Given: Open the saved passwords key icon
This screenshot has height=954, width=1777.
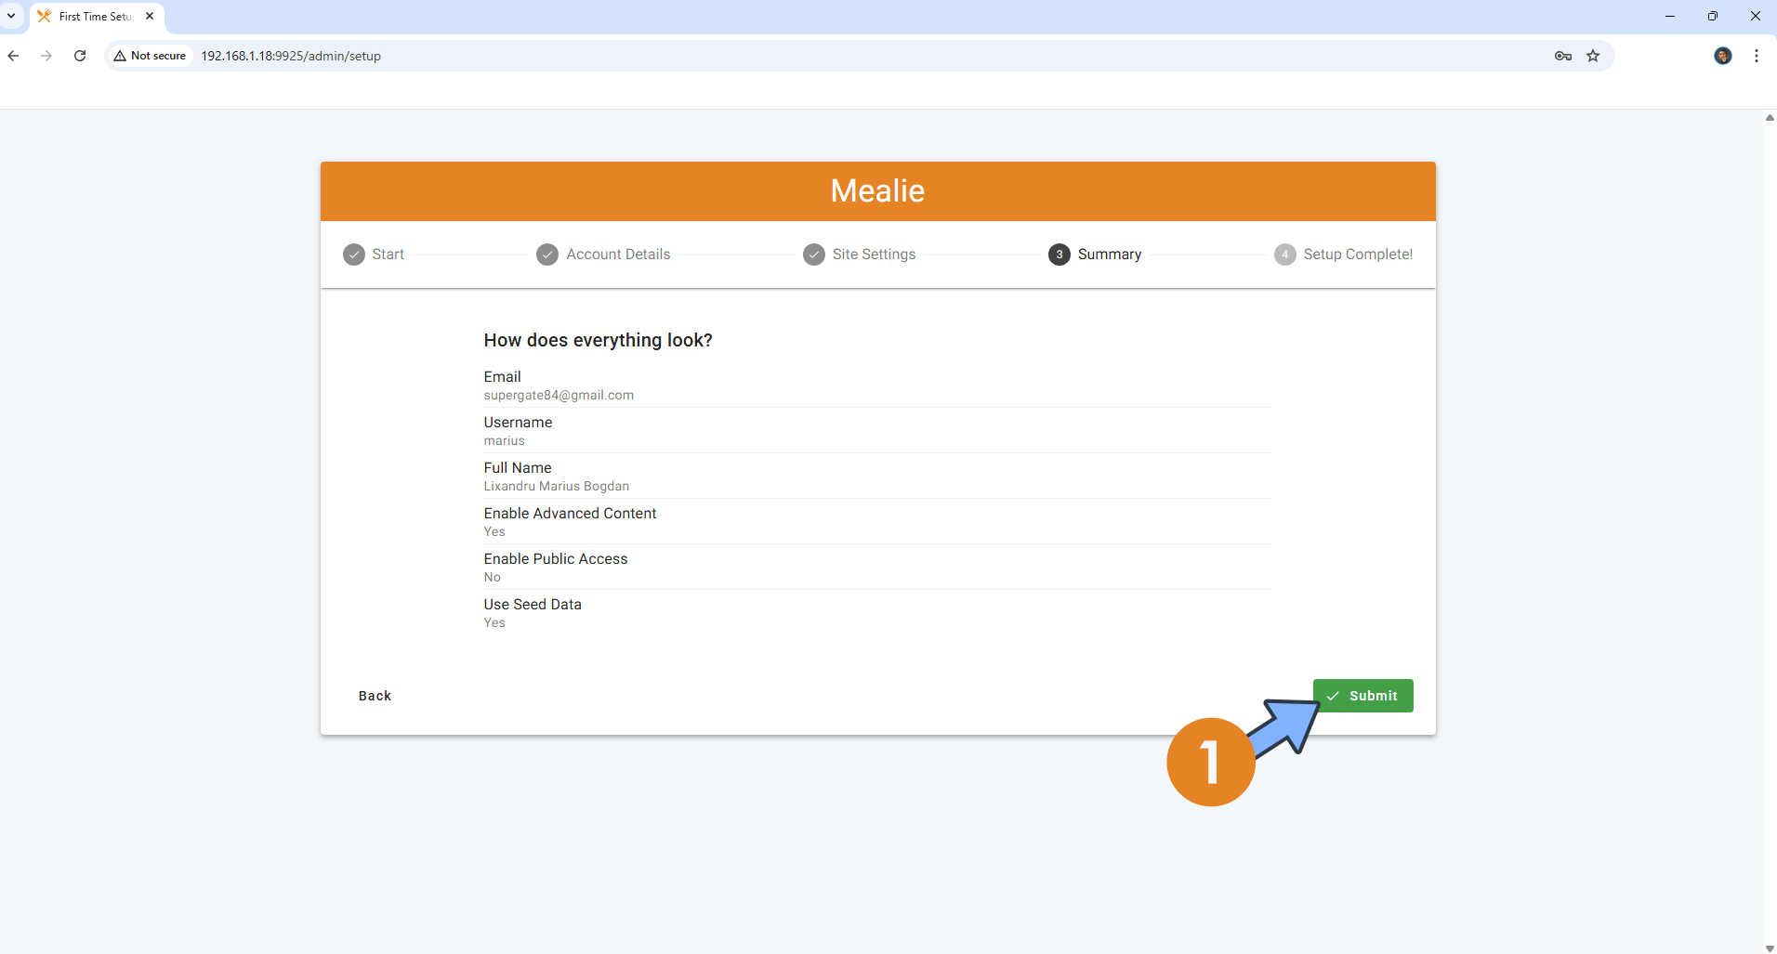Looking at the screenshot, I should coord(1562,56).
